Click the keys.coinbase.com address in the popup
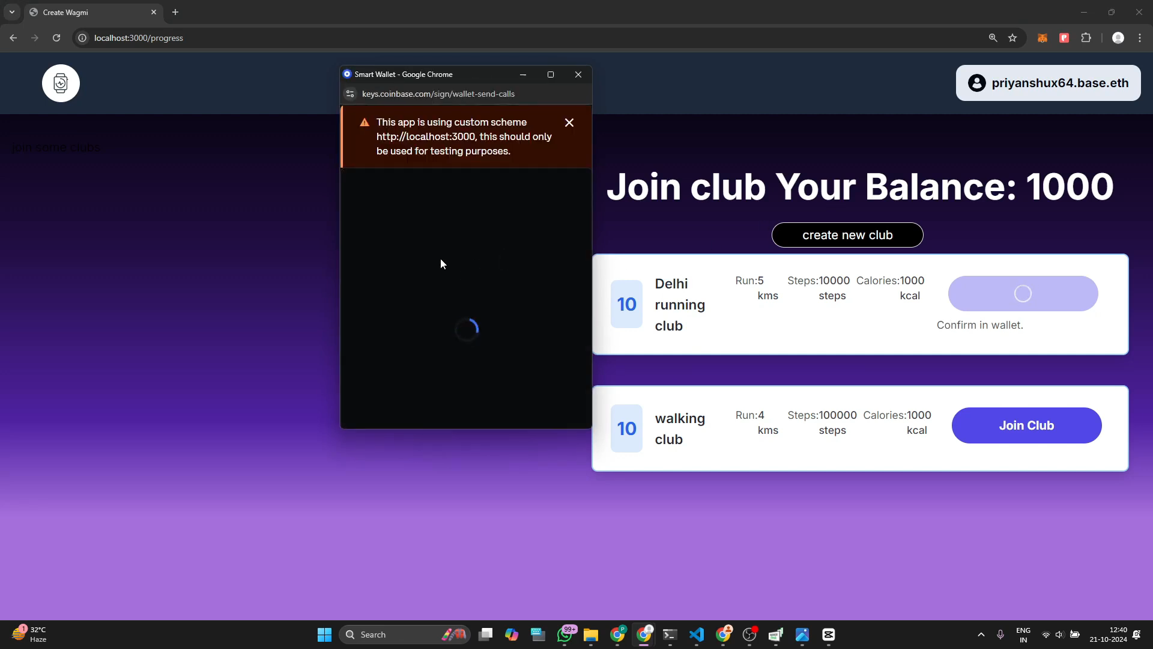Screen dimensions: 1153x649 438,94
